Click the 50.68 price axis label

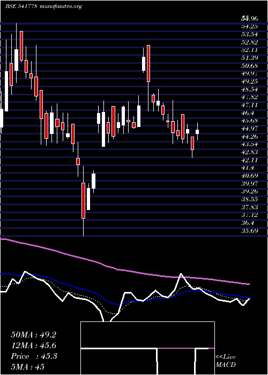(x=250, y=65)
